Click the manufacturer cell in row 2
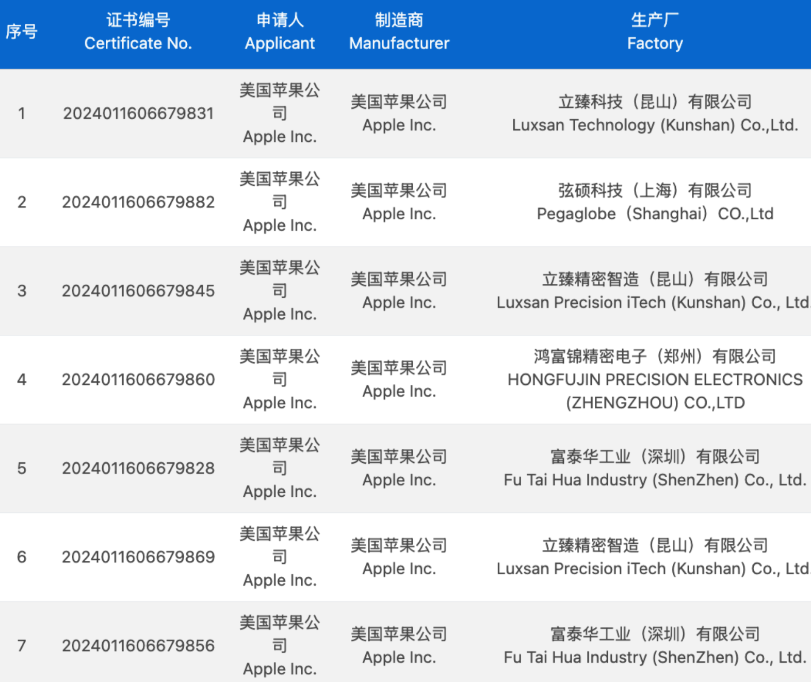 399,202
